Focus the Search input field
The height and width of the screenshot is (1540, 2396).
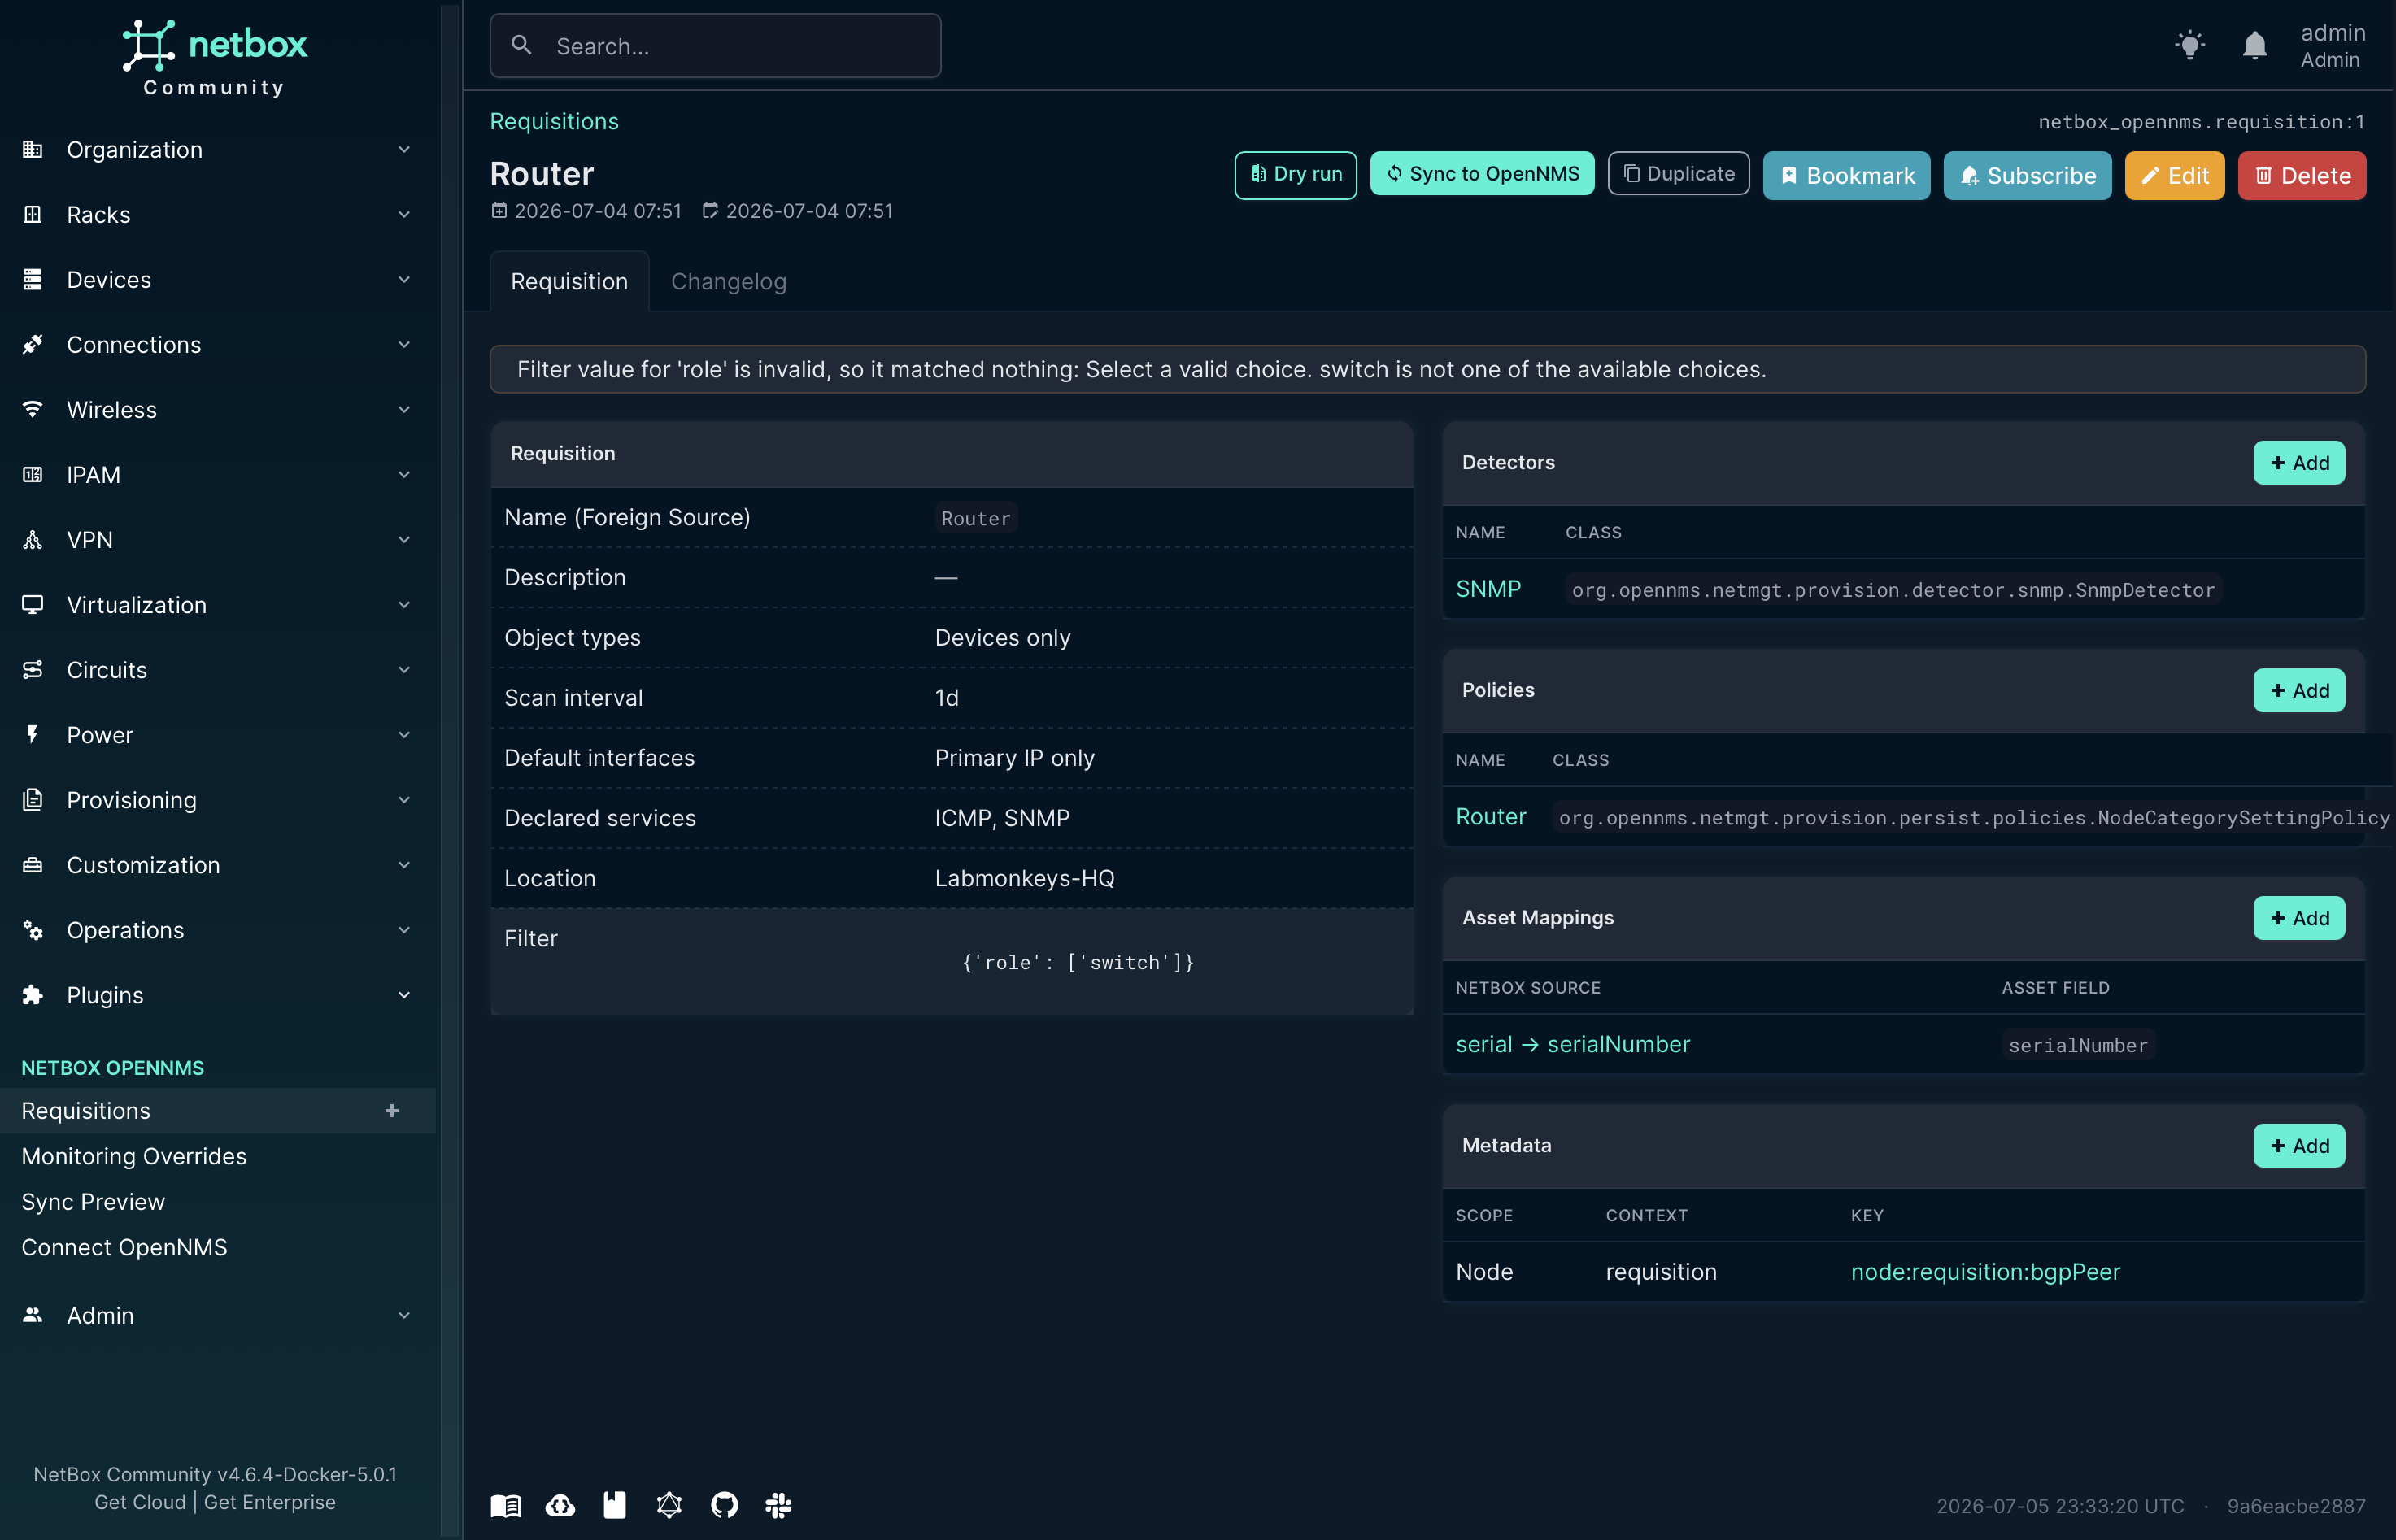pos(715,46)
